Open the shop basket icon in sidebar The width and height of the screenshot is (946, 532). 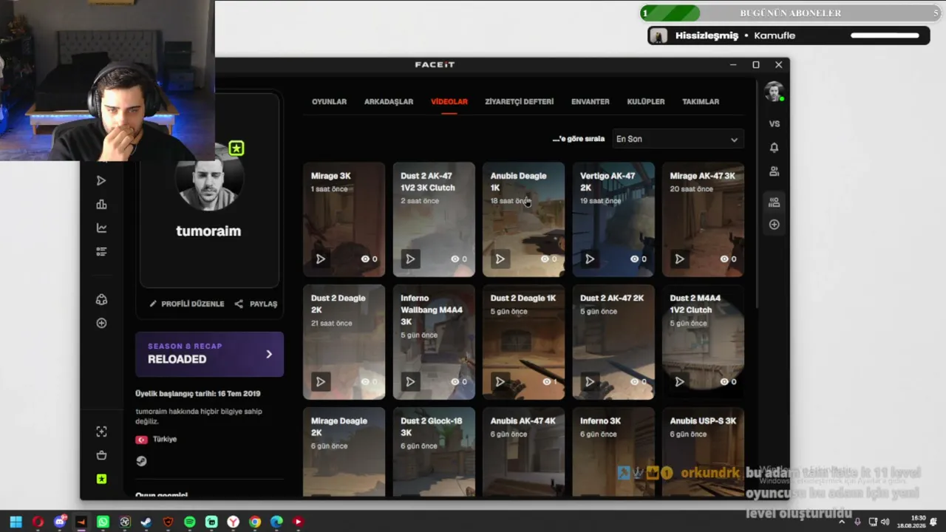[101, 455]
